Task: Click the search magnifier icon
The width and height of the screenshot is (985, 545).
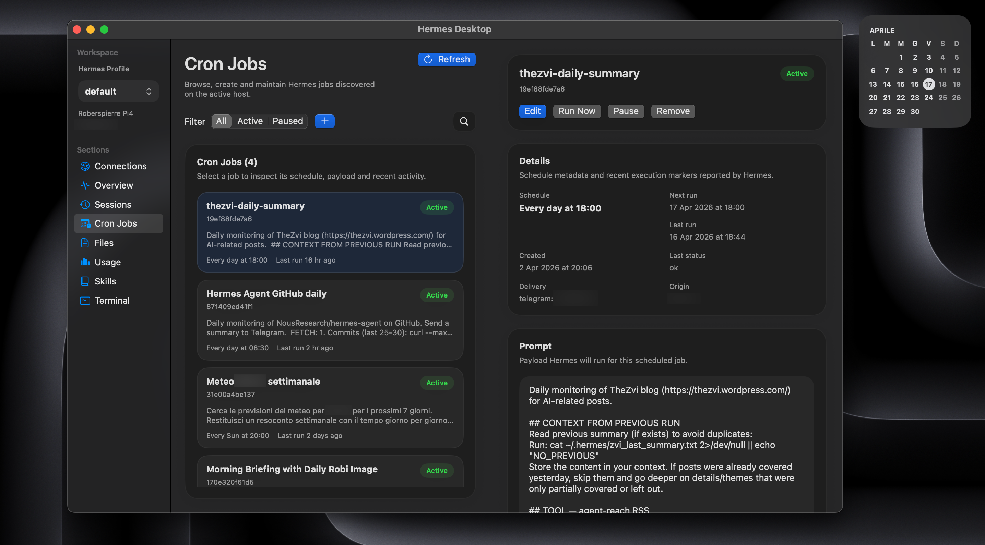Action: (x=464, y=122)
